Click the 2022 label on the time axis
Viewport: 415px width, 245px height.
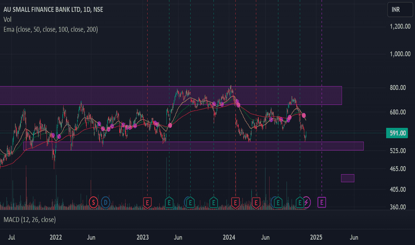(56, 237)
